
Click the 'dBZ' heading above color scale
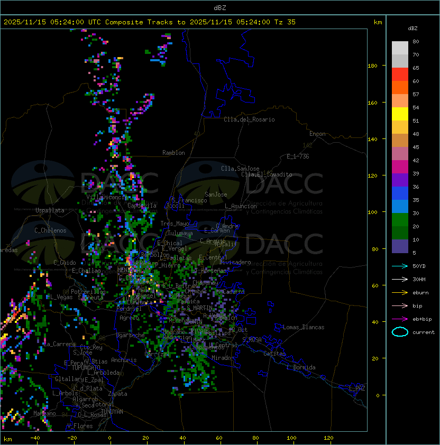(412, 29)
